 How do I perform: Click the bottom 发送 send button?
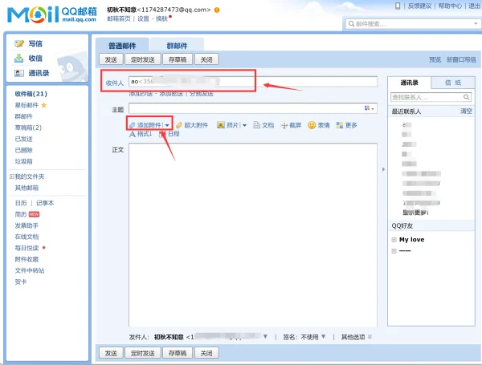pyautogui.click(x=111, y=353)
